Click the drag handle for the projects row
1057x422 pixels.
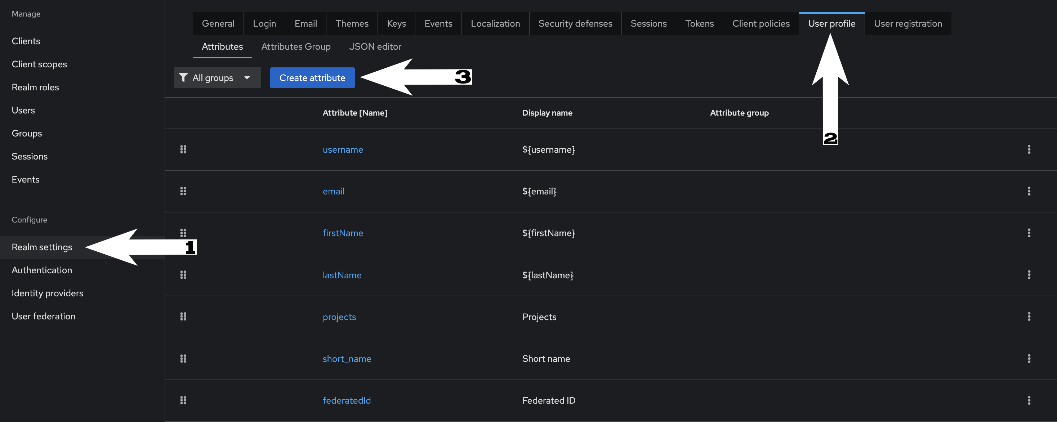183,316
